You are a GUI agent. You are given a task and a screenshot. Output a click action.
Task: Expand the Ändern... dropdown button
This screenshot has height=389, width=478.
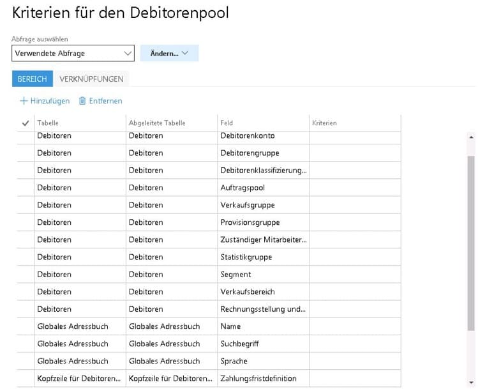(x=169, y=53)
